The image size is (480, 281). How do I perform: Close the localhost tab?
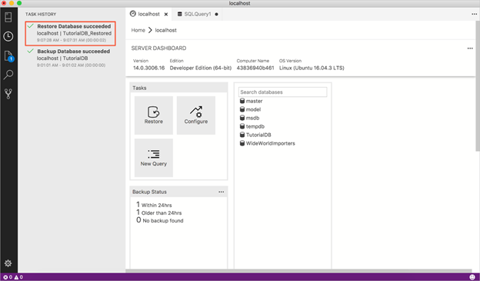[x=166, y=14]
